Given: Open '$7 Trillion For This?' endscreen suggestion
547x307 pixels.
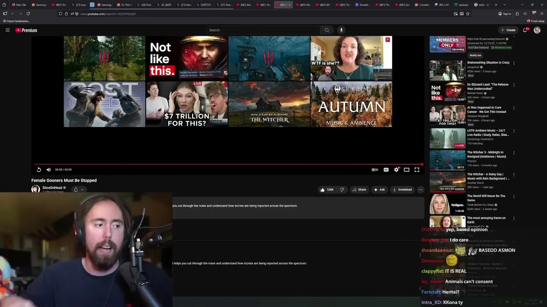Looking at the screenshot, I should click(x=186, y=104).
